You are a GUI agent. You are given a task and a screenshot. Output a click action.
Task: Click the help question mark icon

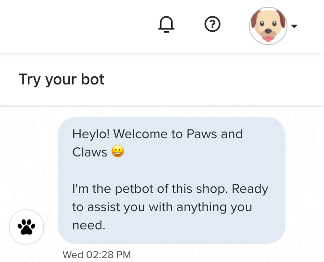click(212, 24)
